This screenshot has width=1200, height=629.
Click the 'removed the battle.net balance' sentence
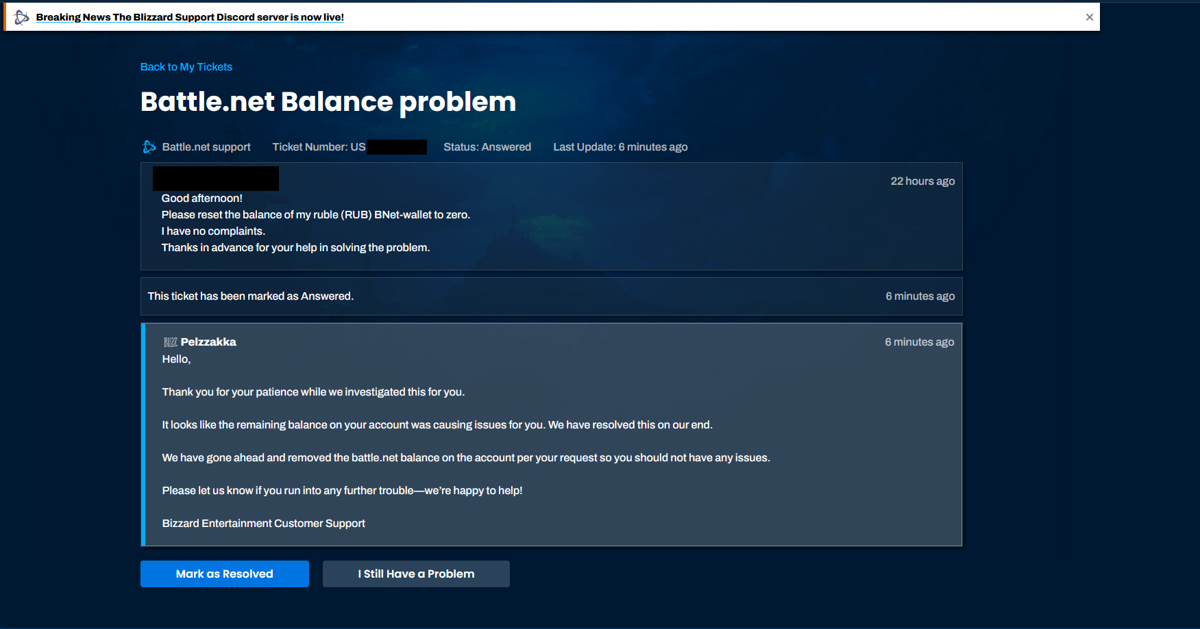point(466,458)
